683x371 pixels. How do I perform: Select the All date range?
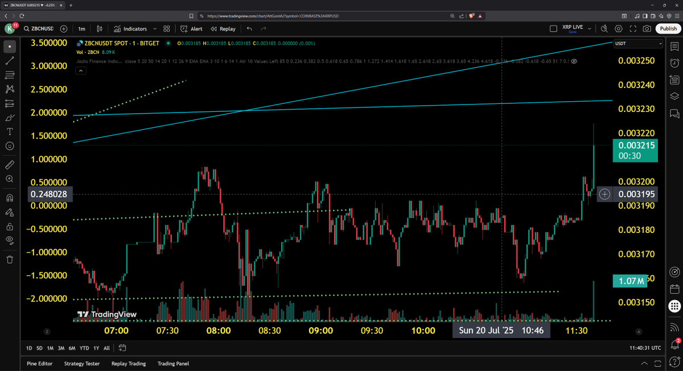[106, 348]
